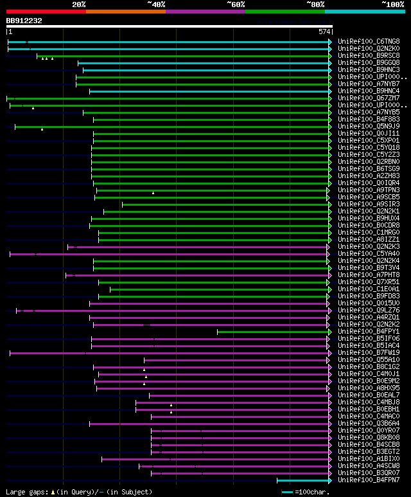Click the yellow query-gap marker on the A9TPN3 row
Image resolution: width=411 pixels, height=497 pixels.
pos(153,193)
